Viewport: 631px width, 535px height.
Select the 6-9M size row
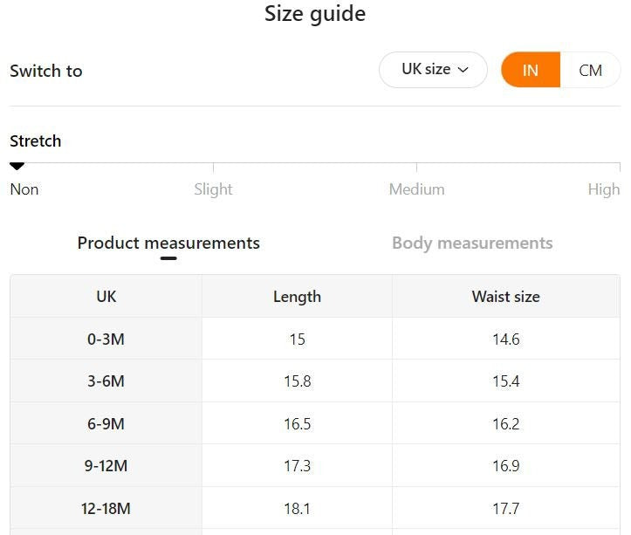point(106,423)
